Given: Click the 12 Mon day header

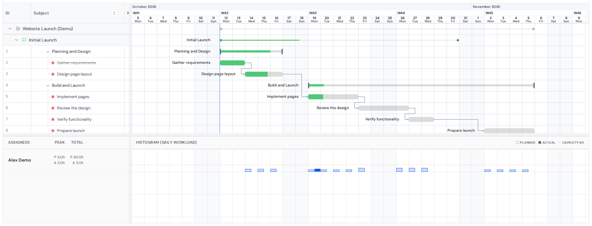Looking at the screenshot, I should [226, 19].
